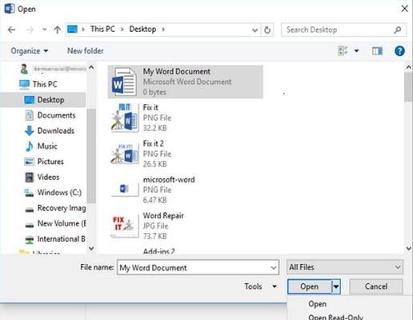Image resolution: width=413 pixels, height=320 pixels.
Task: Click into the Search Desktop field
Action: pos(343,30)
